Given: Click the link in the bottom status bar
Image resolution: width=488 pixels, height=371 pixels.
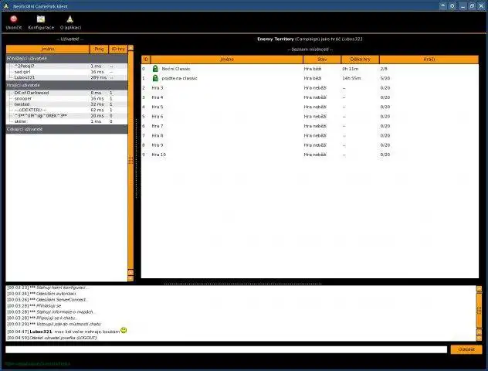Looking at the screenshot, I should 38,363.
